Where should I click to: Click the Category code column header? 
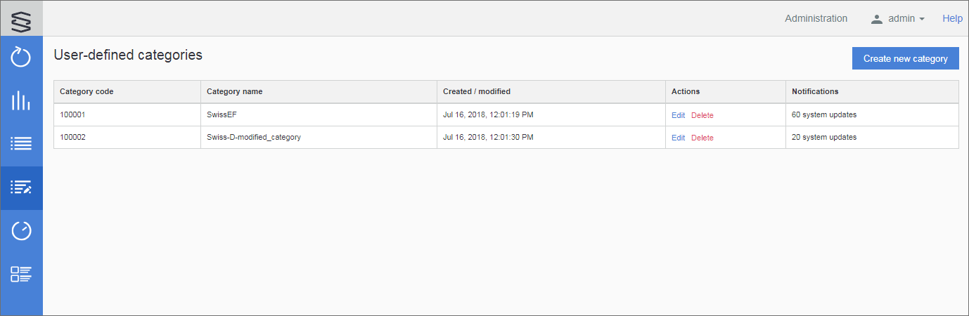pyautogui.click(x=86, y=91)
